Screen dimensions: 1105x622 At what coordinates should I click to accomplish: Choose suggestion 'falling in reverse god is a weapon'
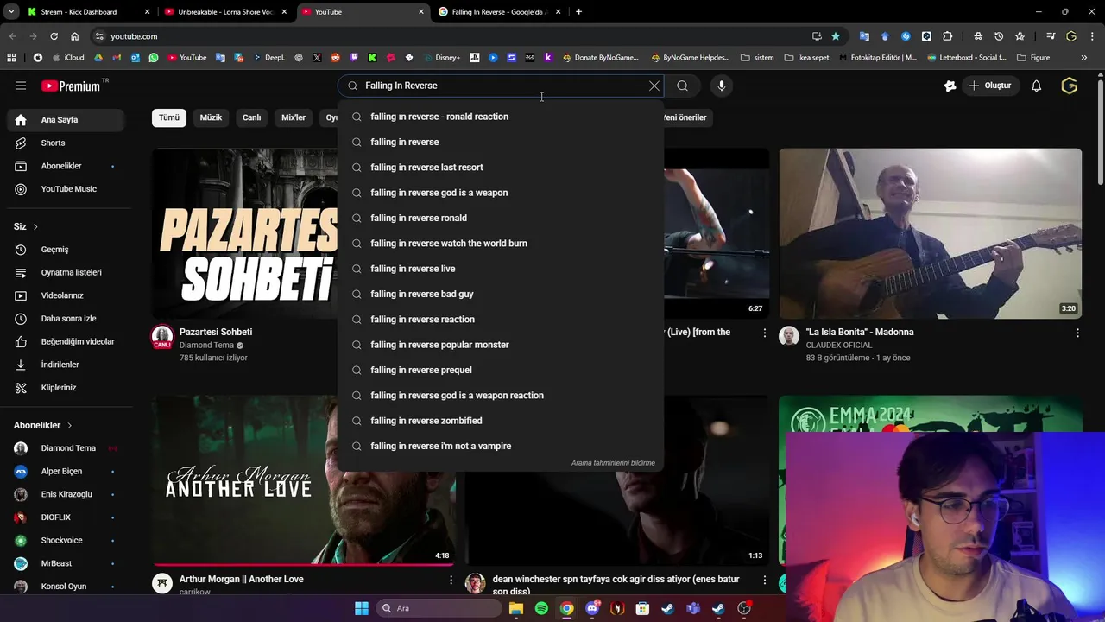point(501,193)
